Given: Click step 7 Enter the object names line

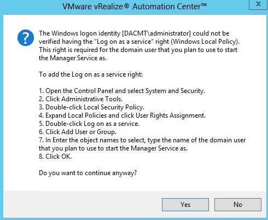Looking at the screenshot, I should 142,144.
